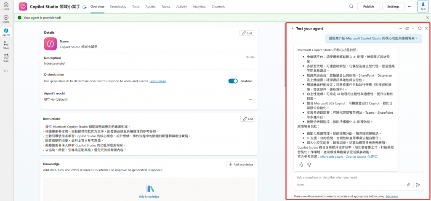The width and height of the screenshot is (431, 201).
Task: Collapse the Test your agent header arrow
Action: (293, 29)
